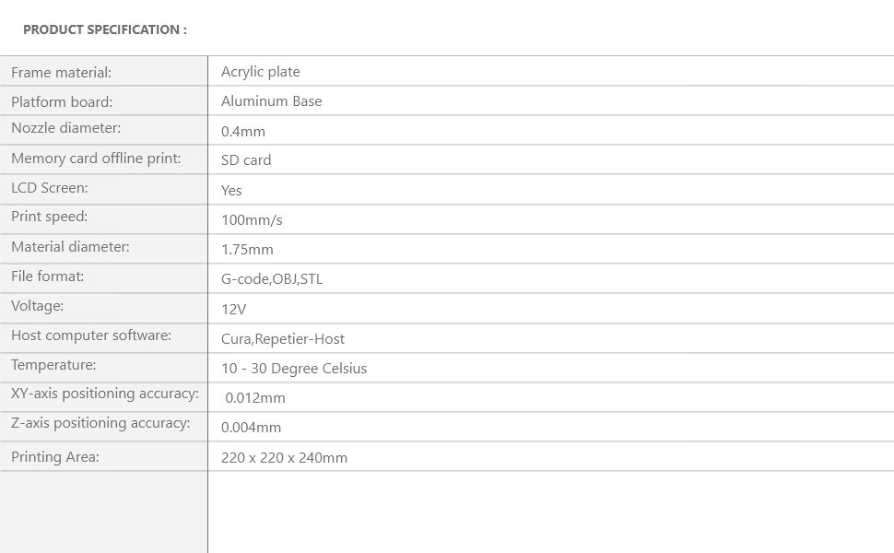Select the Nozzle diameter label
Image resolution: width=894 pixels, height=553 pixels.
coord(65,128)
